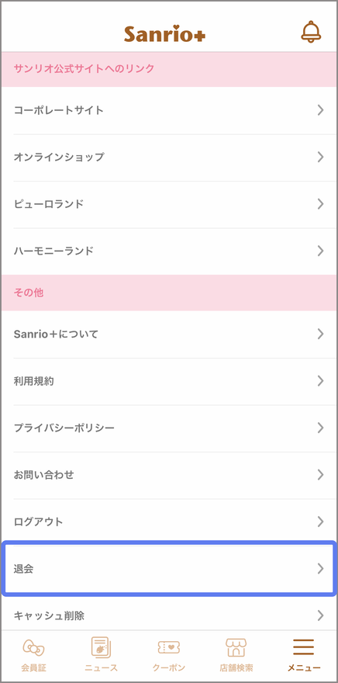Click the chevron next to ピューロランド

[321, 204]
